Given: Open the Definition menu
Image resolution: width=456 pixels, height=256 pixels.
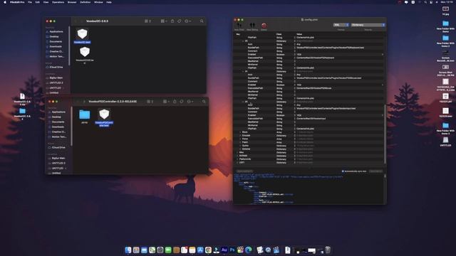Looking at the screenshot, I should 85,2.
